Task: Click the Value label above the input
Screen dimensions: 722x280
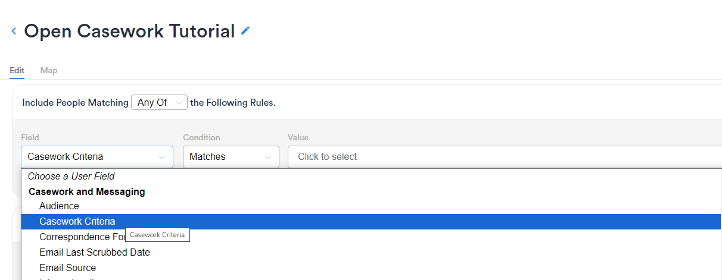Action: (x=298, y=137)
